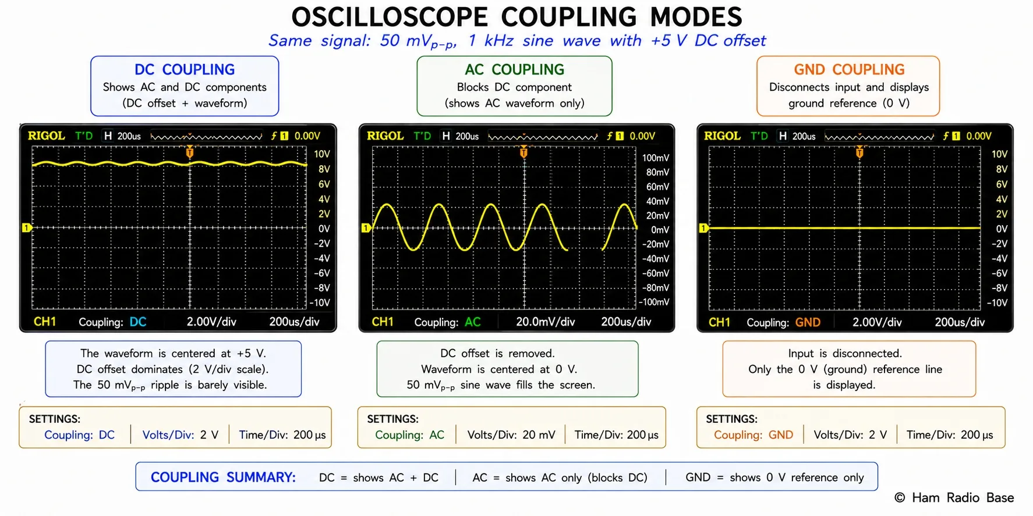Select the orange T trigger marker on DC scope
Screen dimensions: 1033x516
(189, 152)
